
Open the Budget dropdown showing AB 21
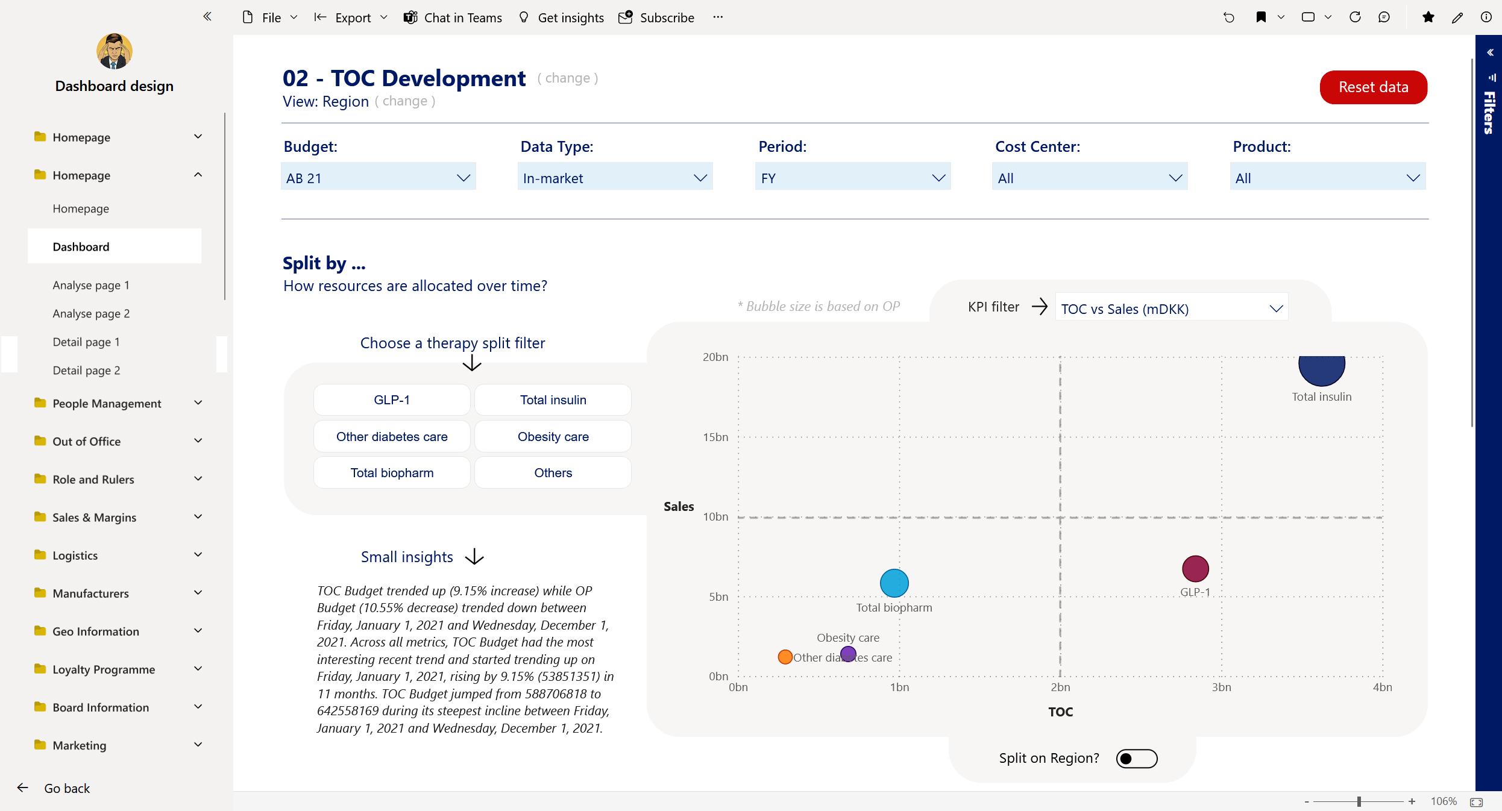378,177
